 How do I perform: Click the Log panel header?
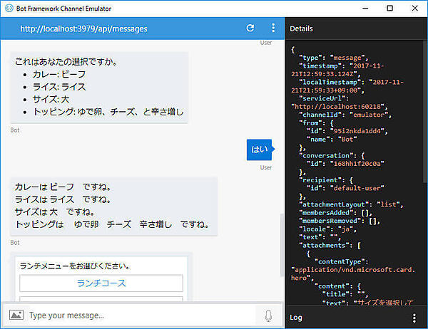pos(298,318)
